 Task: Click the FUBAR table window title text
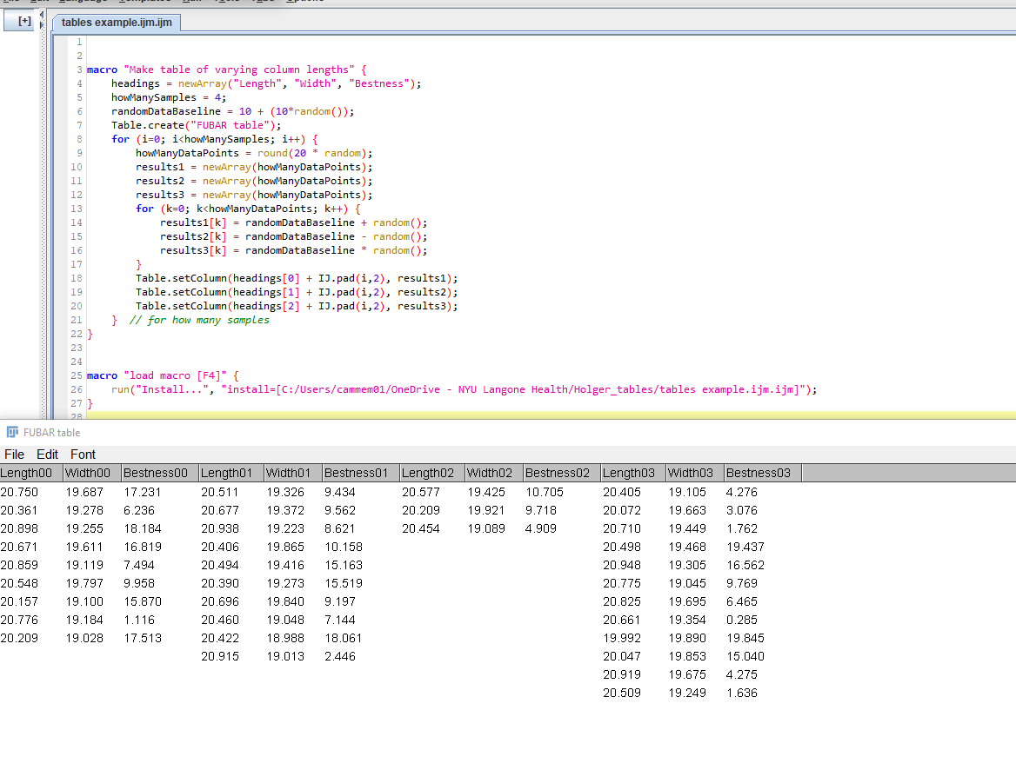click(x=51, y=432)
